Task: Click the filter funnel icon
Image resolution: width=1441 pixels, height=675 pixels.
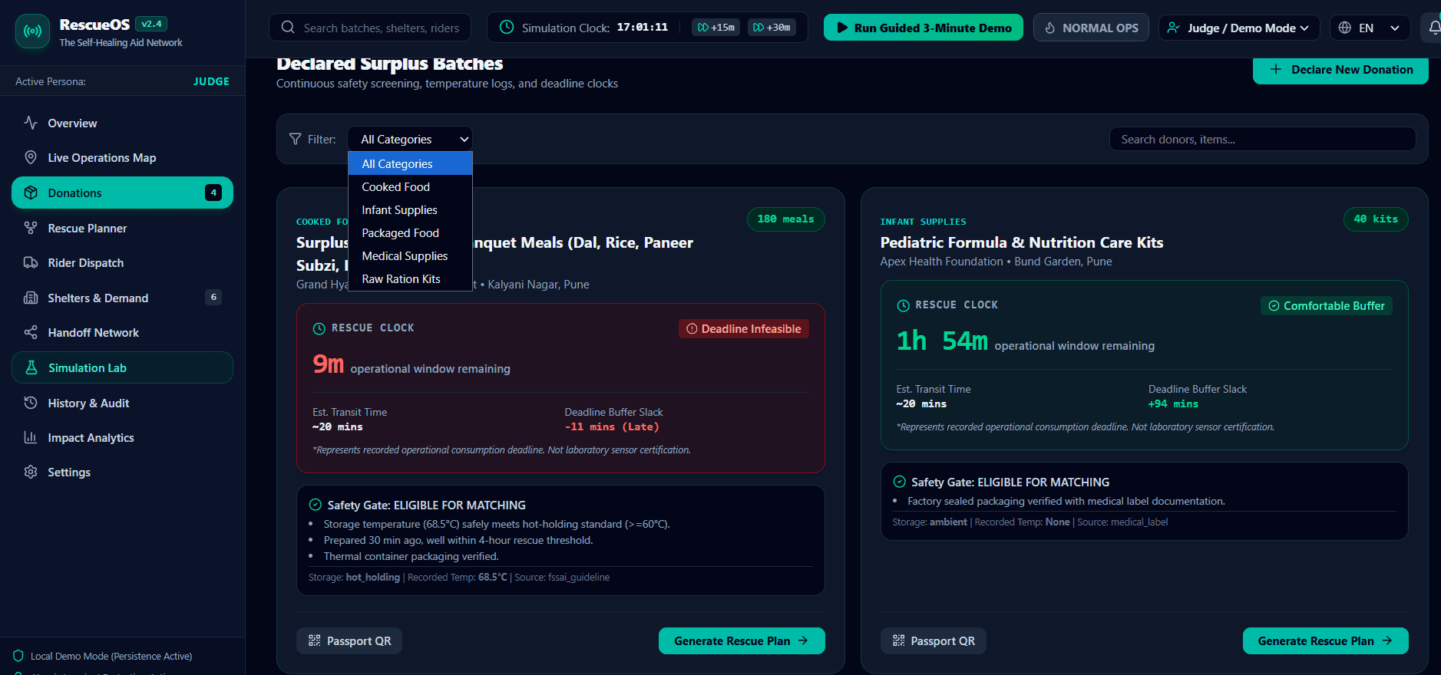Action: coord(295,139)
